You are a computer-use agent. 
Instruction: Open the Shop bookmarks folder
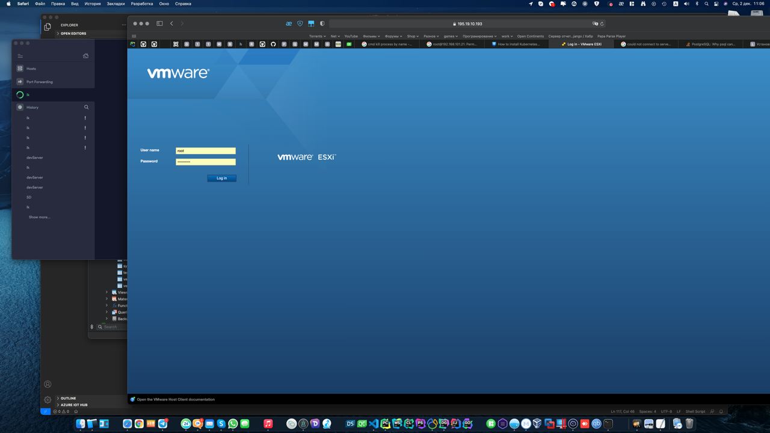click(413, 36)
